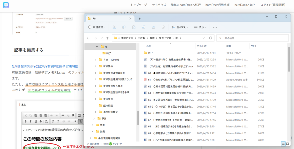Sort by the サイズ column header
The image size is (294, 149).
(253, 46)
